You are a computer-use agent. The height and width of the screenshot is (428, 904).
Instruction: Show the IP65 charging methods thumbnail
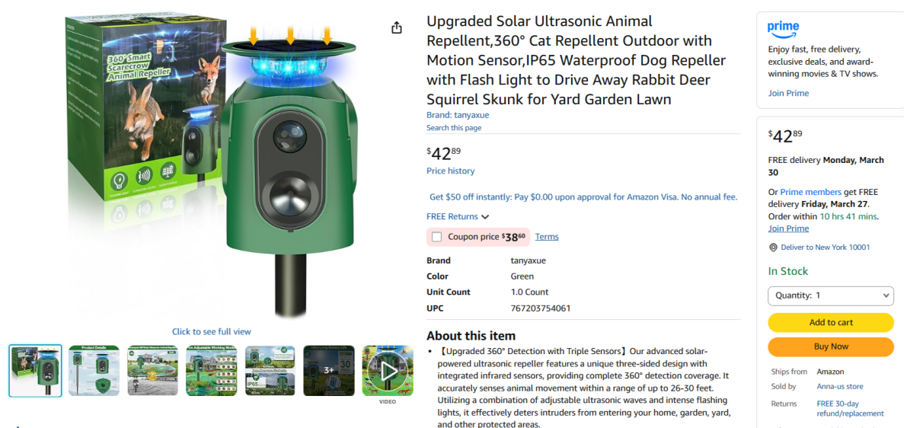click(x=270, y=371)
